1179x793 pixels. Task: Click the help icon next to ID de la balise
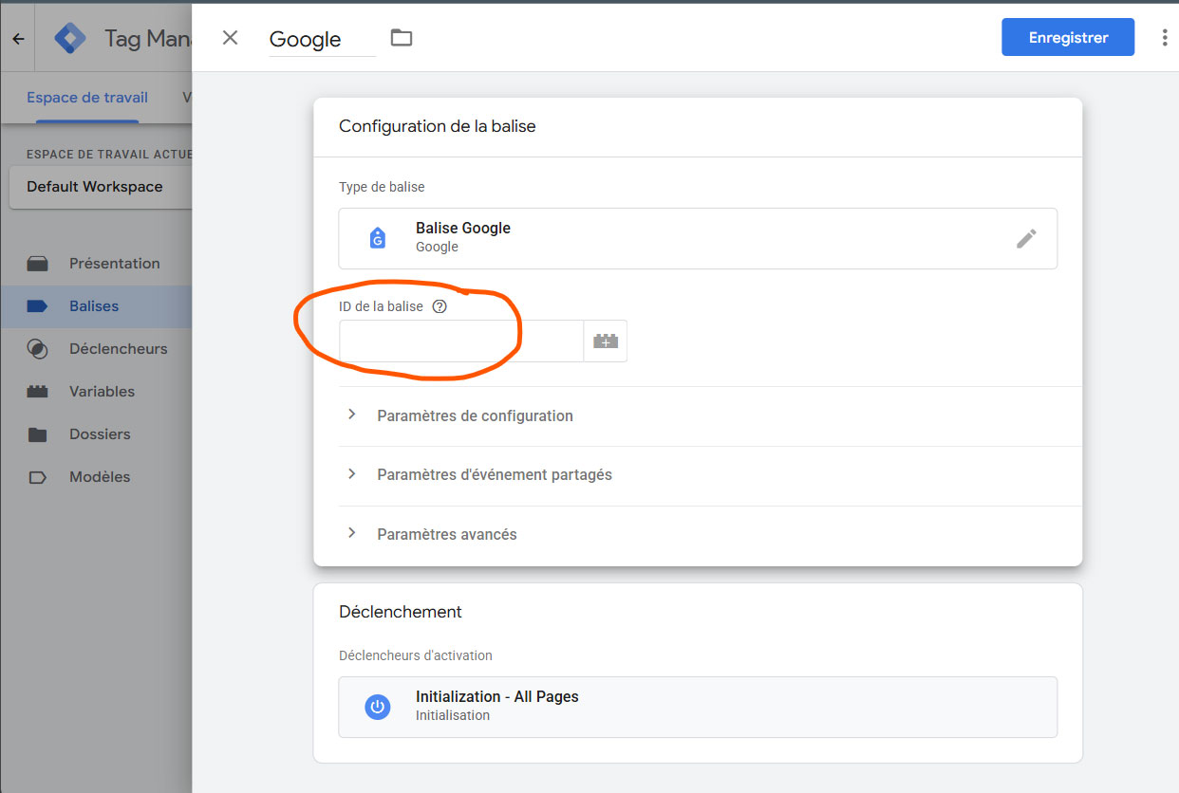point(440,306)
